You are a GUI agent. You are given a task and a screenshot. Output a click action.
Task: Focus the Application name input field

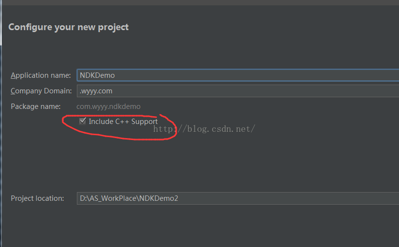(238, 75)
